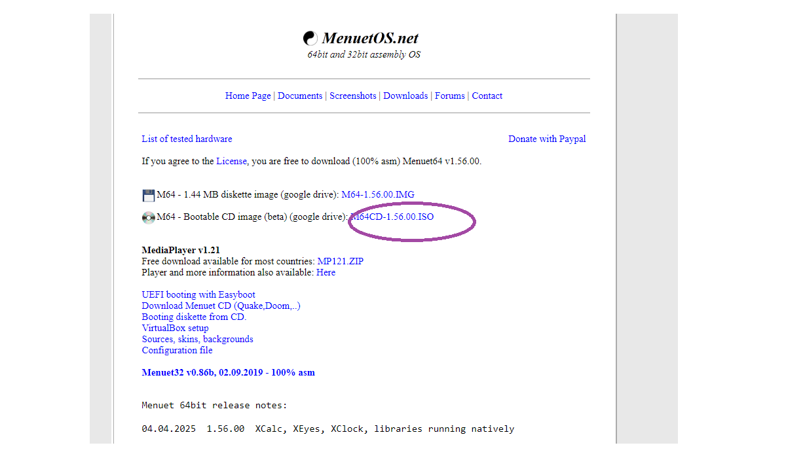786x458 pixels.
Task: Click the 64bit and 32bit assembly OS subtitle
Action: [364, 55]
